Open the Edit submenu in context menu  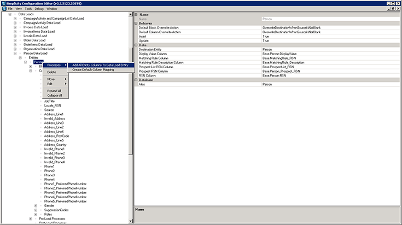(x=55, y=84)
